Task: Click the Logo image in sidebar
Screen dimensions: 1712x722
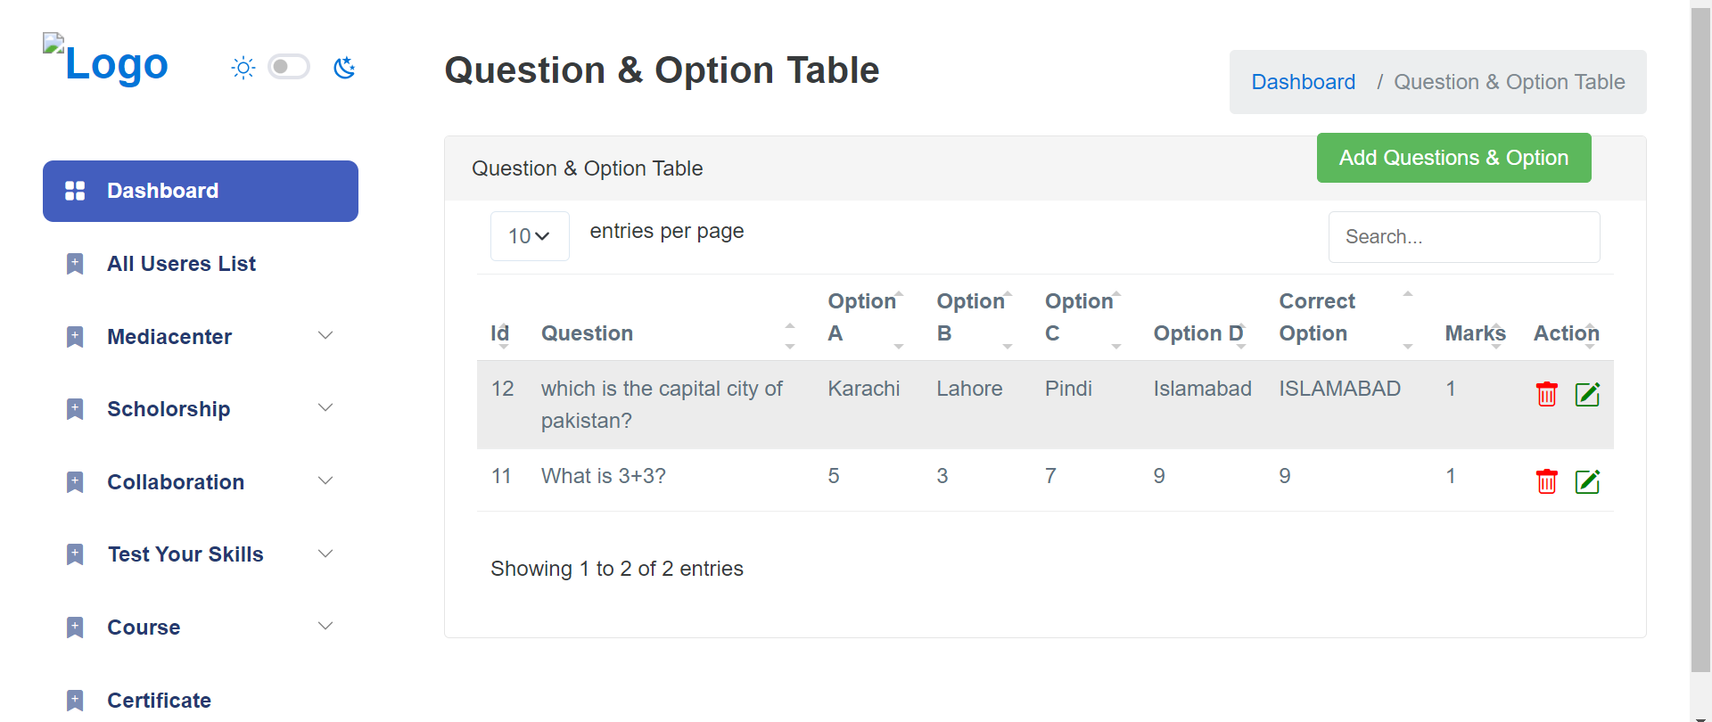Action: coord(106,62)
